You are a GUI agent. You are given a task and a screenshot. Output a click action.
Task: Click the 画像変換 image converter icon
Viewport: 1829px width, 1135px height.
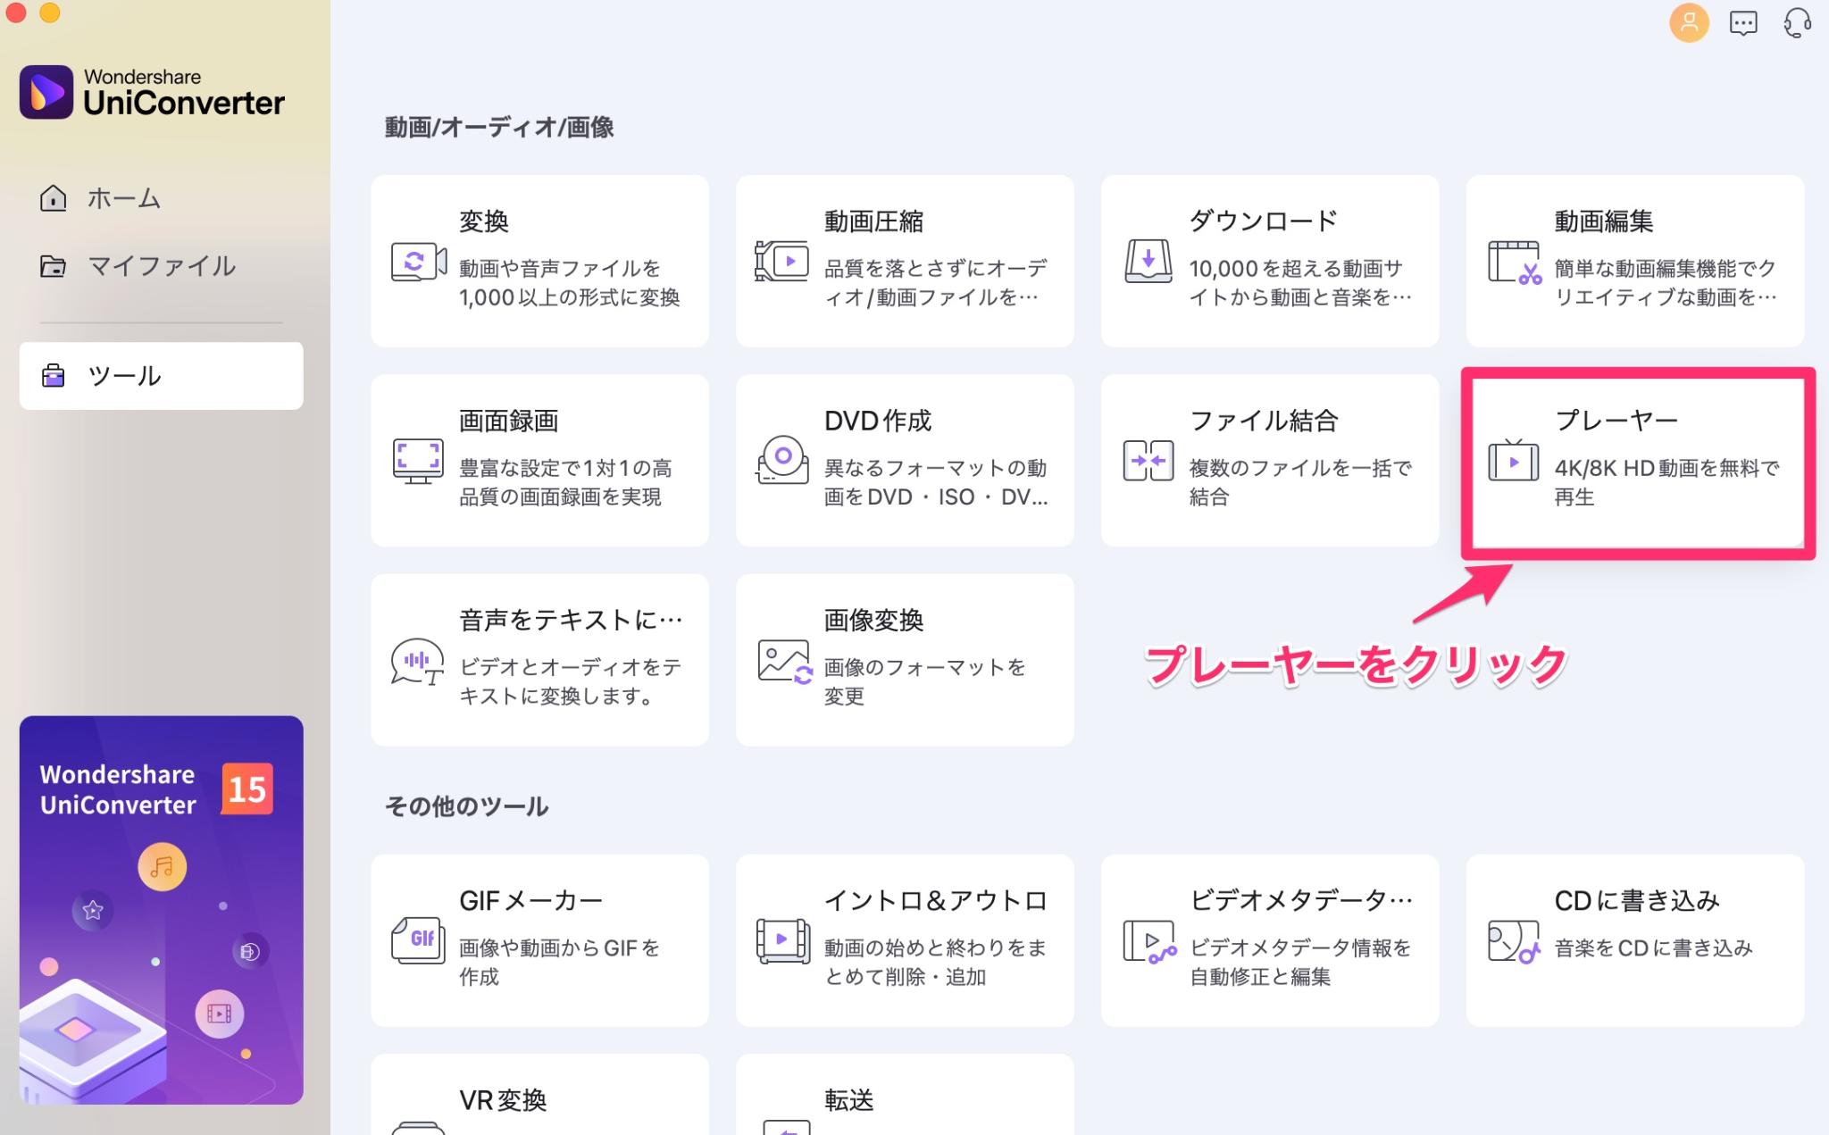pyautogui.click(x=785, y=662)
